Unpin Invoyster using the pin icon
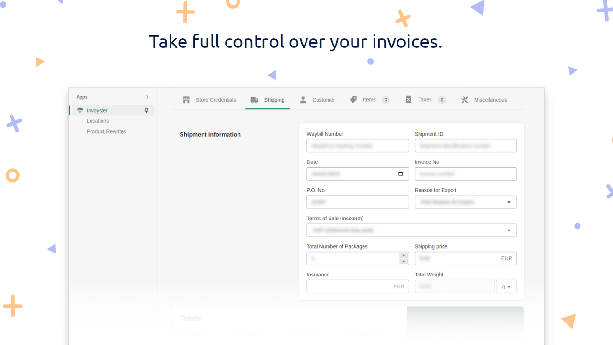 [146, 110]
